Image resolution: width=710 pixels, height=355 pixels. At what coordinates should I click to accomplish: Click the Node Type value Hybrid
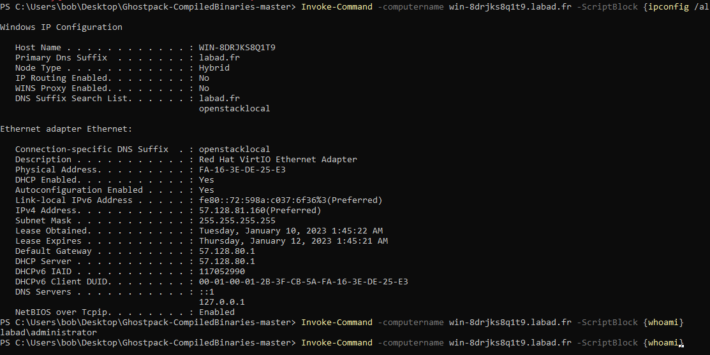(x=214, y=68)
